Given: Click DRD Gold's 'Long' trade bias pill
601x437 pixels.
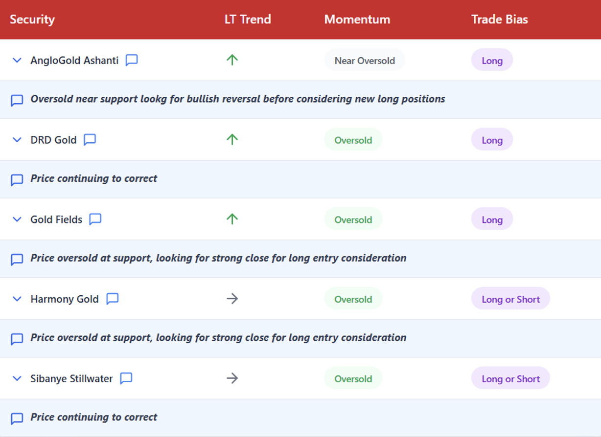Looking at the screenshot, I should (x=492, y=140).
